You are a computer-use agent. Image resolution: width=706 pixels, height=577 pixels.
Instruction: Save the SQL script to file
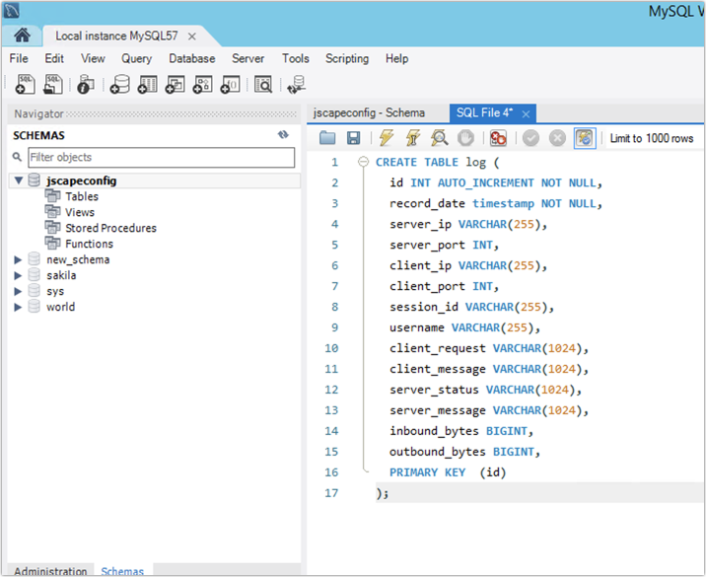coord(353,138)
